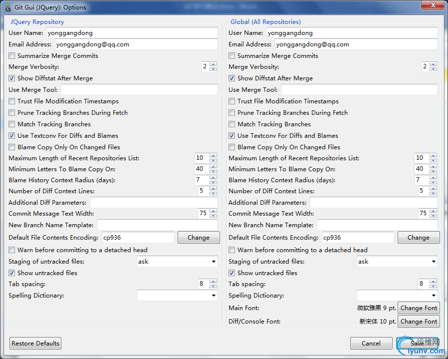Click Use Merge Tool field in JQuery
This screenshot has height=359, width=448.
[139, 90]
